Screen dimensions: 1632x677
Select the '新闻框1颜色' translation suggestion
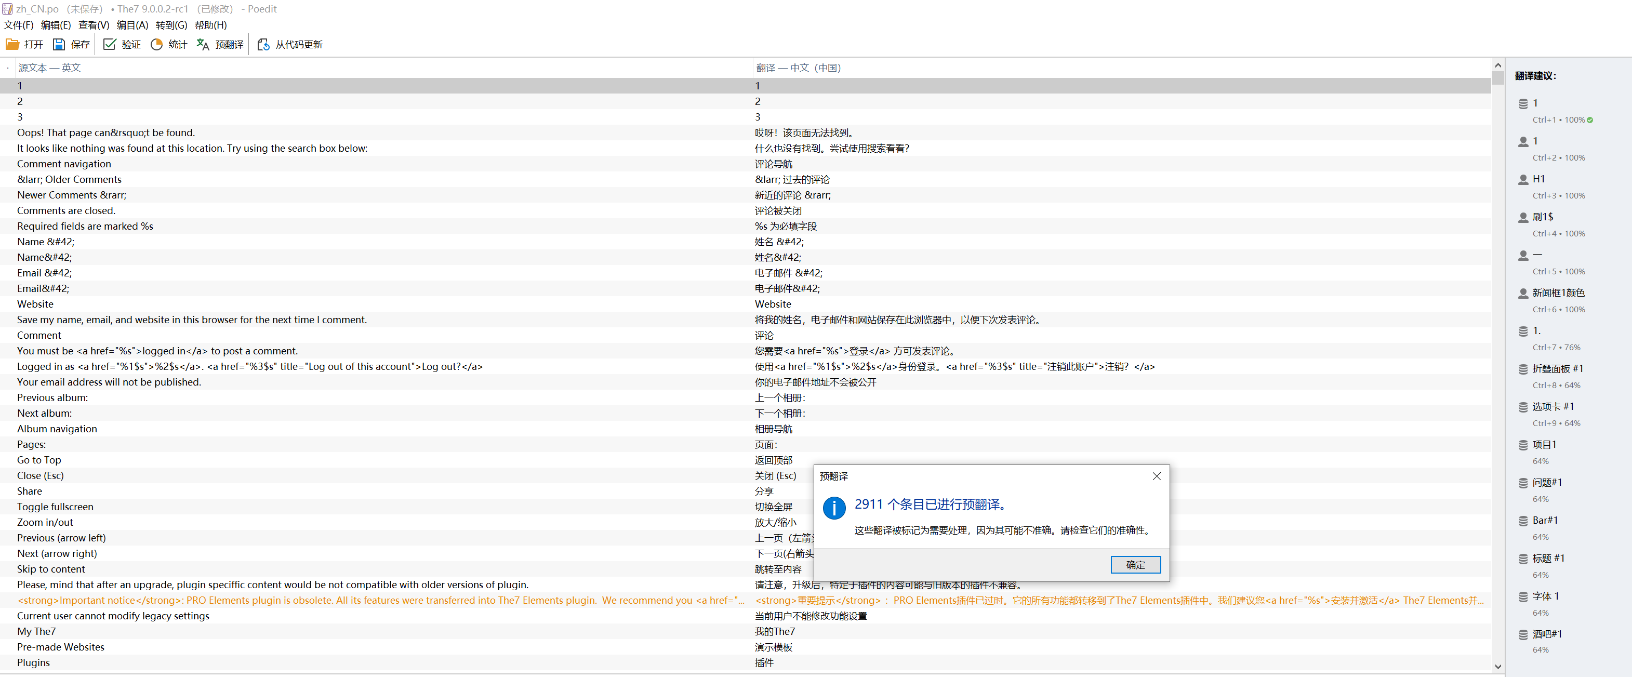(1558, 293)
